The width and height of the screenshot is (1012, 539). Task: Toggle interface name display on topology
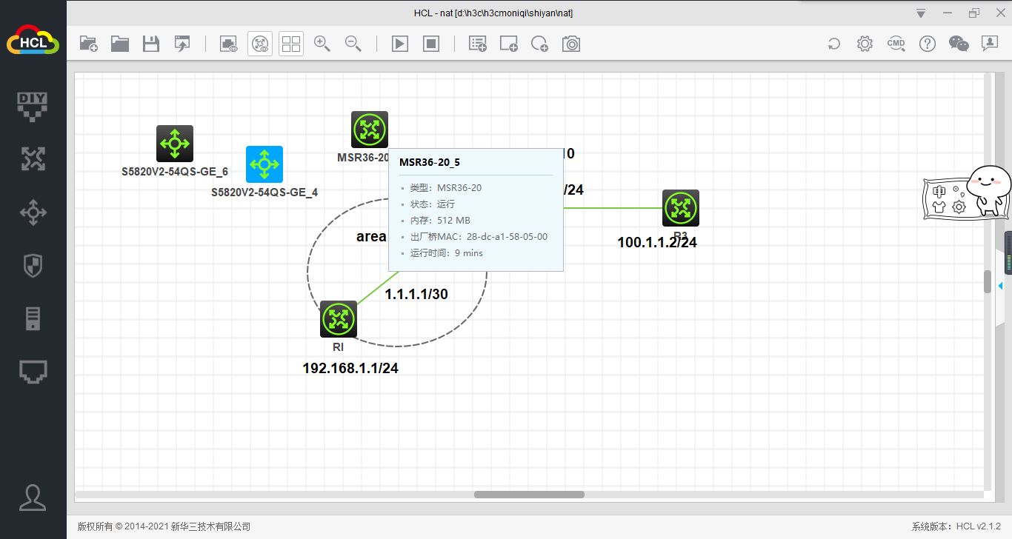point(229,44)
